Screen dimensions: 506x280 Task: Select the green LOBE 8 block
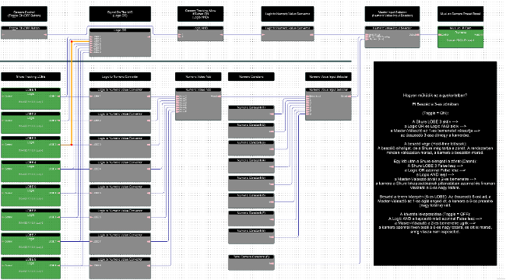coord(30,268)
